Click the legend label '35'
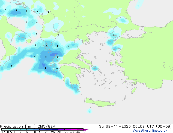 pyautogui.click(x=65, y=132)
